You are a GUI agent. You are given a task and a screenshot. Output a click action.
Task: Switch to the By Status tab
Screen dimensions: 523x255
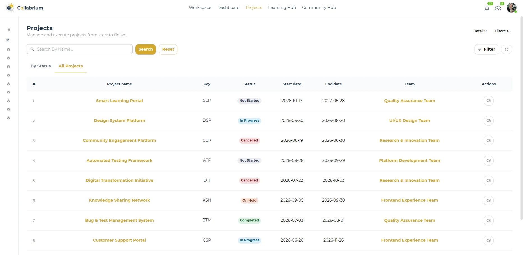(x=41, y=66)
